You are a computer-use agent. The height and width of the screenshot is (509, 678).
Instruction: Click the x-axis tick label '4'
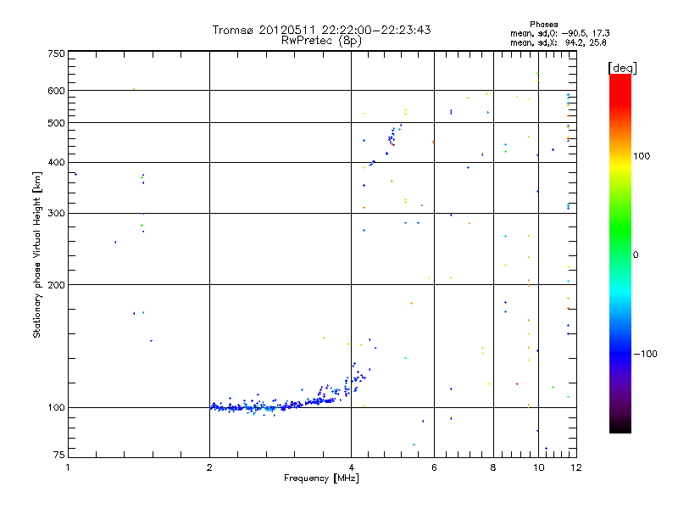coord(351,467)
